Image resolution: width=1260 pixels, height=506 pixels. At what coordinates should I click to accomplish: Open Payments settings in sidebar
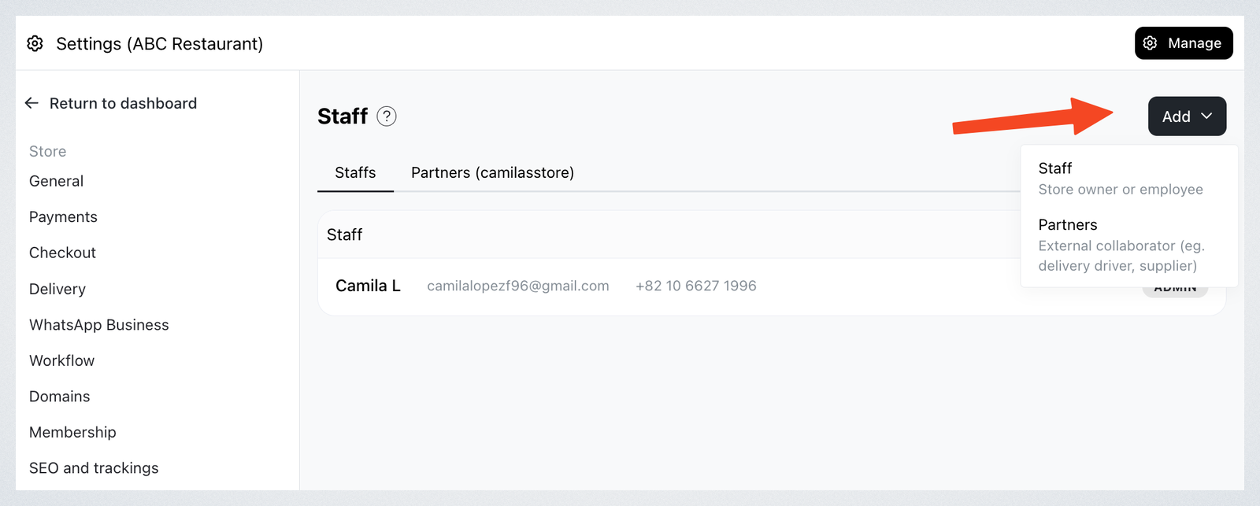[63, 217]
